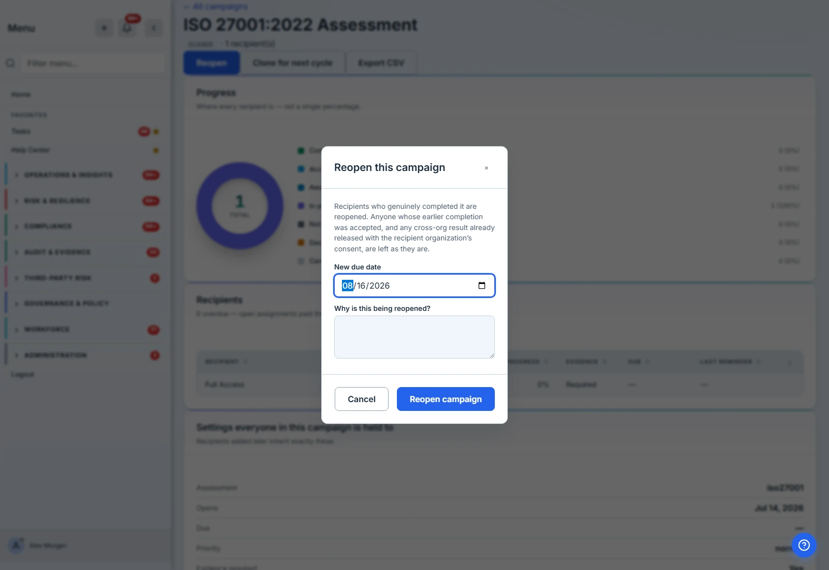Go to Home in the sidebar
This screenshot has height=570, width=829.
pos(21,94)
